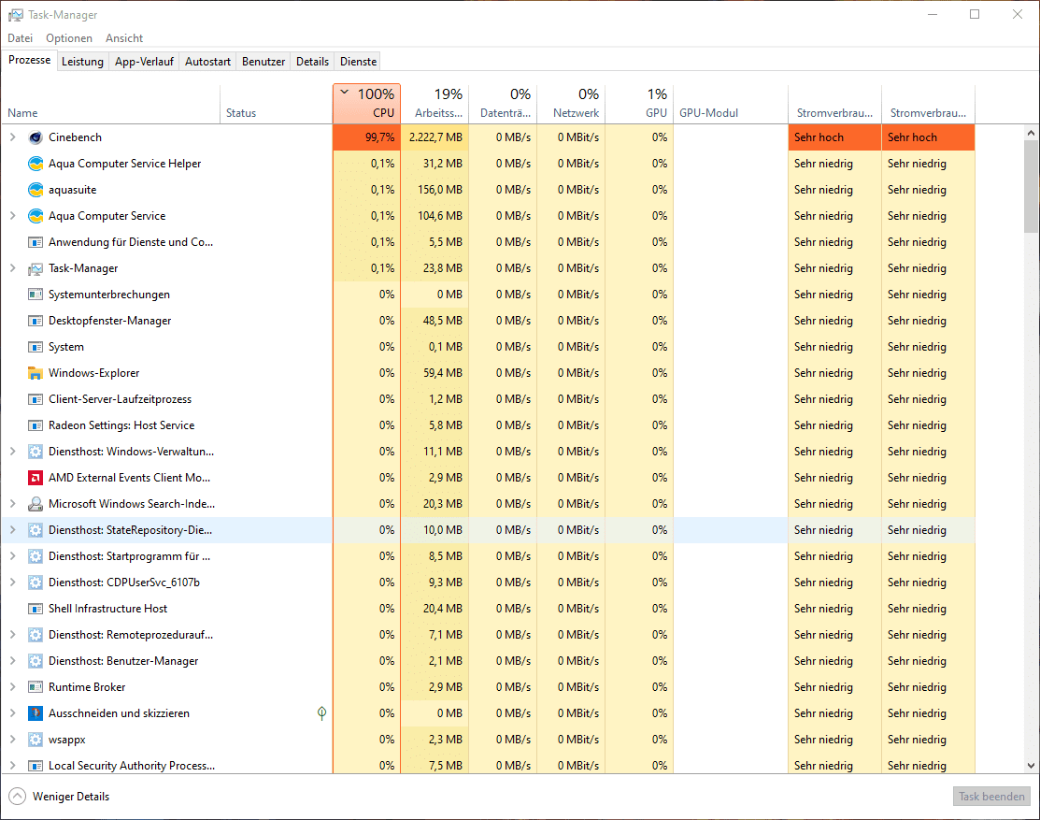Sort by the GPU column header
This screenshot has height=820, width=1040.
point(639,104)
